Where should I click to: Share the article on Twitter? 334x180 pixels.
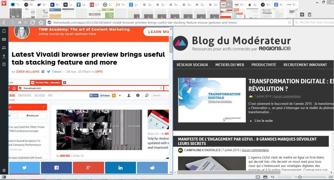coord(24,168)
